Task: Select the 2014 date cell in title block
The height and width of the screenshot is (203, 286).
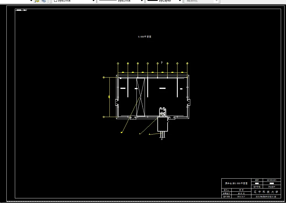Action: coord(241,197)
